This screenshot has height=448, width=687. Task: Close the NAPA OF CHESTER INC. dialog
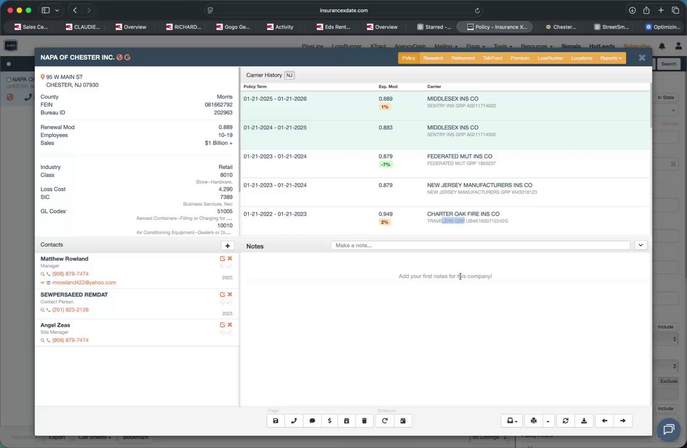tap(642, 58)
